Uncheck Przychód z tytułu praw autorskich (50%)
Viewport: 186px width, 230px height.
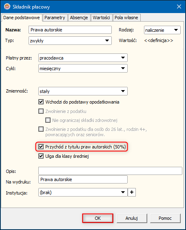tap(41, 146)
